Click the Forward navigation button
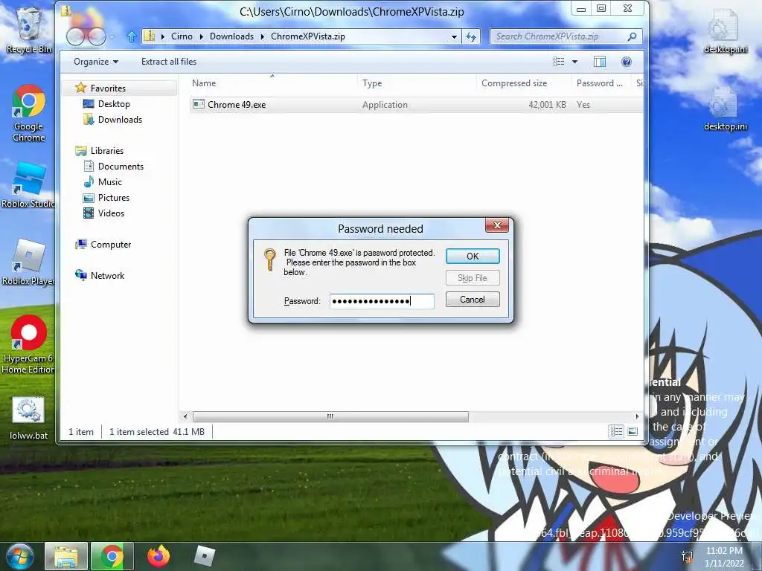 click(x=97, y=36)
